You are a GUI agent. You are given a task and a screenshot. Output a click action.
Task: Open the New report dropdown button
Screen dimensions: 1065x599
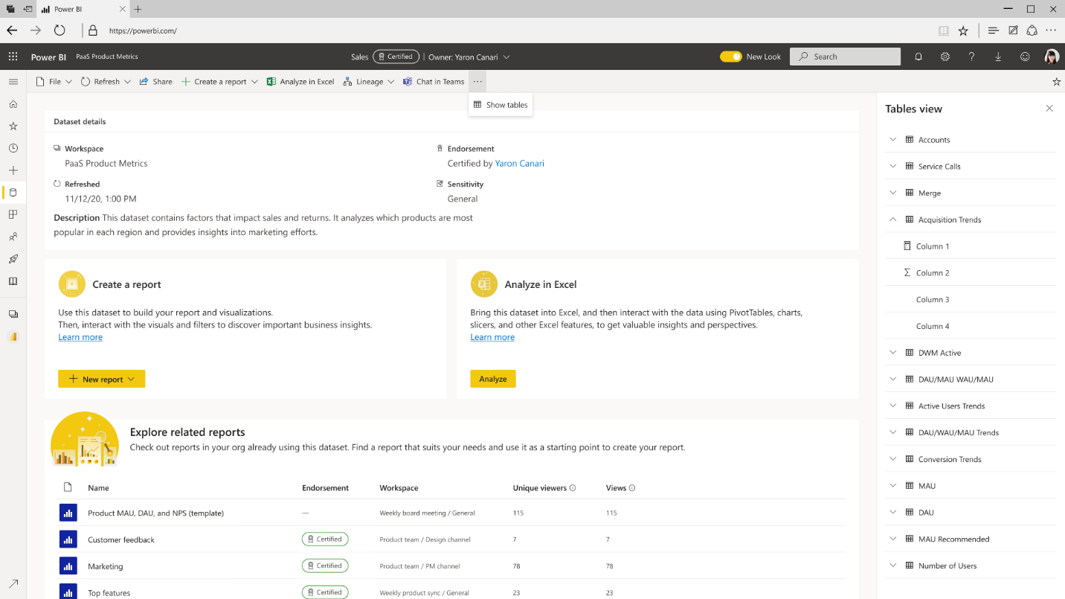click(x=101, y=379)
